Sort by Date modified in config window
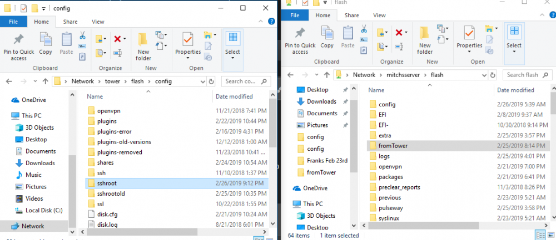The image size is (556, 240). (235, 96)
